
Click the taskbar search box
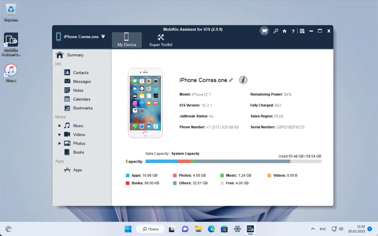click(150, 229)
